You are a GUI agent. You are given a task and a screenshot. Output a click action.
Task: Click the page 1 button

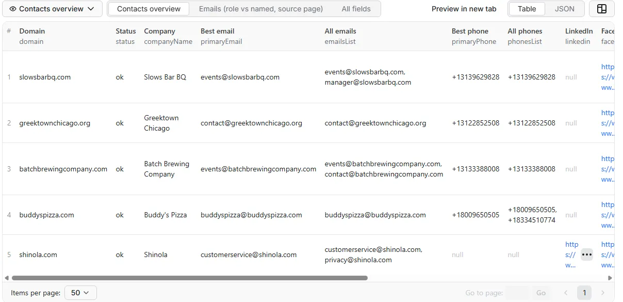584,293
